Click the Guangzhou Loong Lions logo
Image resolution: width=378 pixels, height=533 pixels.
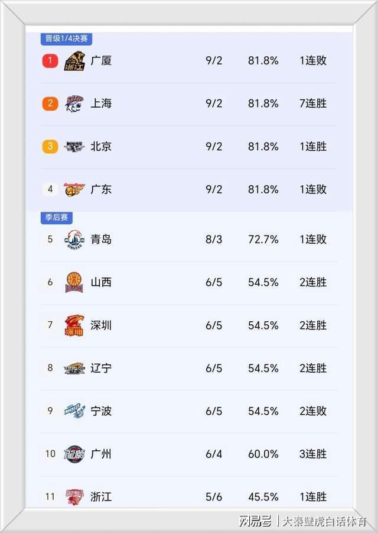click(74, 454)
